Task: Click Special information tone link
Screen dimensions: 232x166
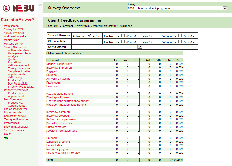Action: [x=62, y=131]
